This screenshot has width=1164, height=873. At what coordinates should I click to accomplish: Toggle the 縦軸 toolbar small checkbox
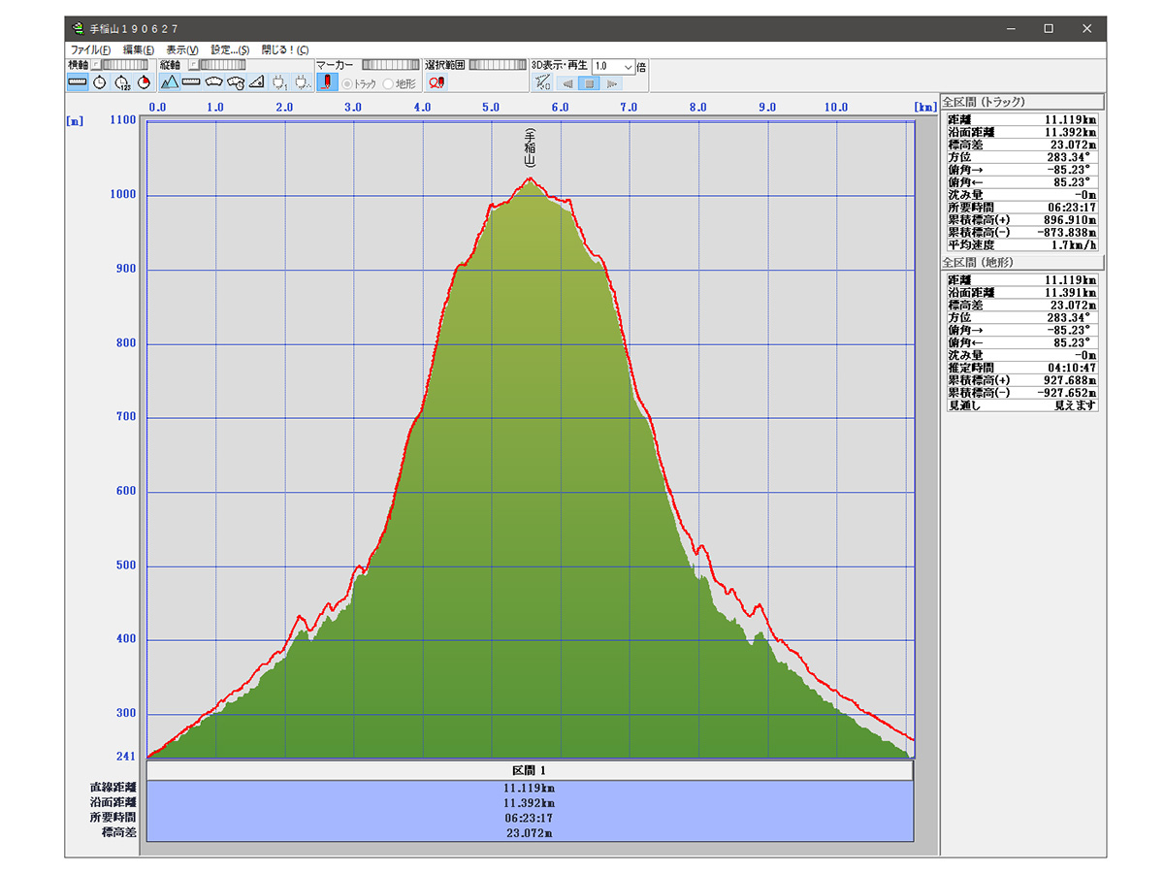click(x=192, y=65)
